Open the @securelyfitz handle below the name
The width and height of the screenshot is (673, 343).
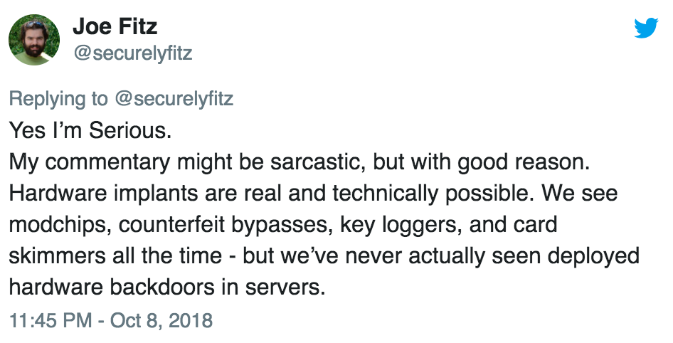click(132, 53)
